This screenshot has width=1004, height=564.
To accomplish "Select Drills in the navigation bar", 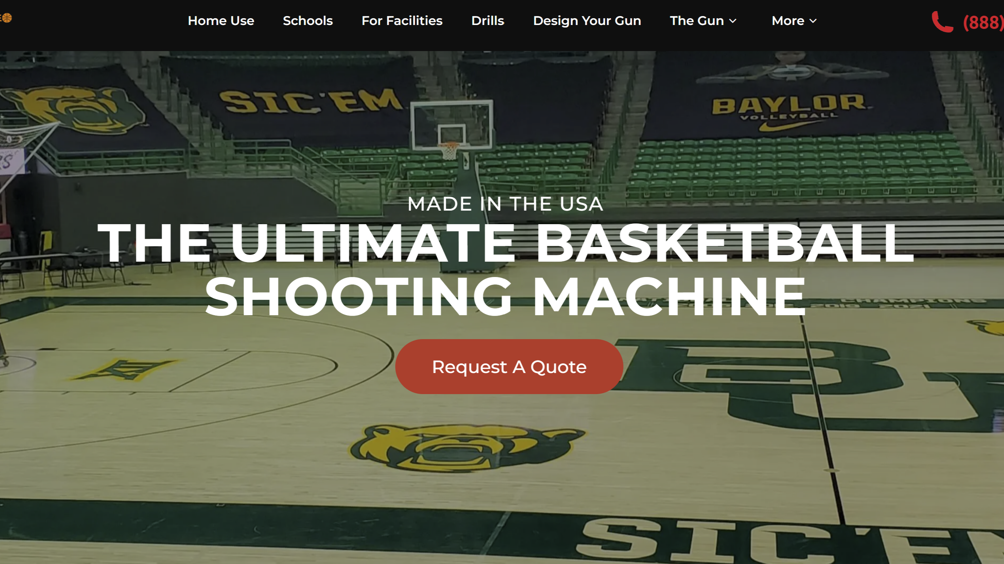I will [488, 21].
